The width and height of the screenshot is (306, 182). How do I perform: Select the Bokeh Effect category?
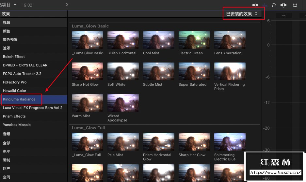34,57
